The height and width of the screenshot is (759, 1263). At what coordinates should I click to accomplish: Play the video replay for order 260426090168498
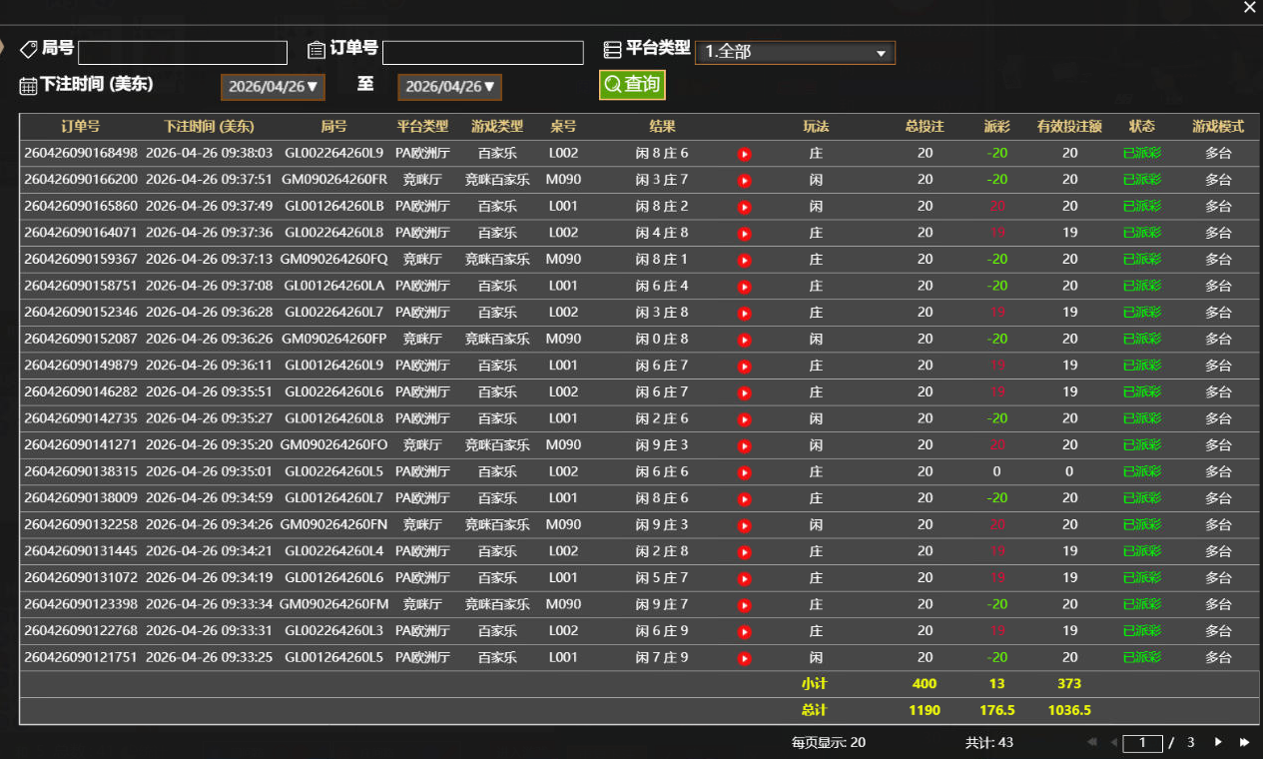point(743,153)
